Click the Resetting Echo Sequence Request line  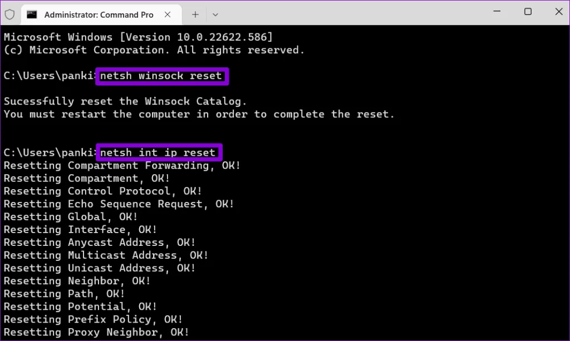click(x=119, y=204)
